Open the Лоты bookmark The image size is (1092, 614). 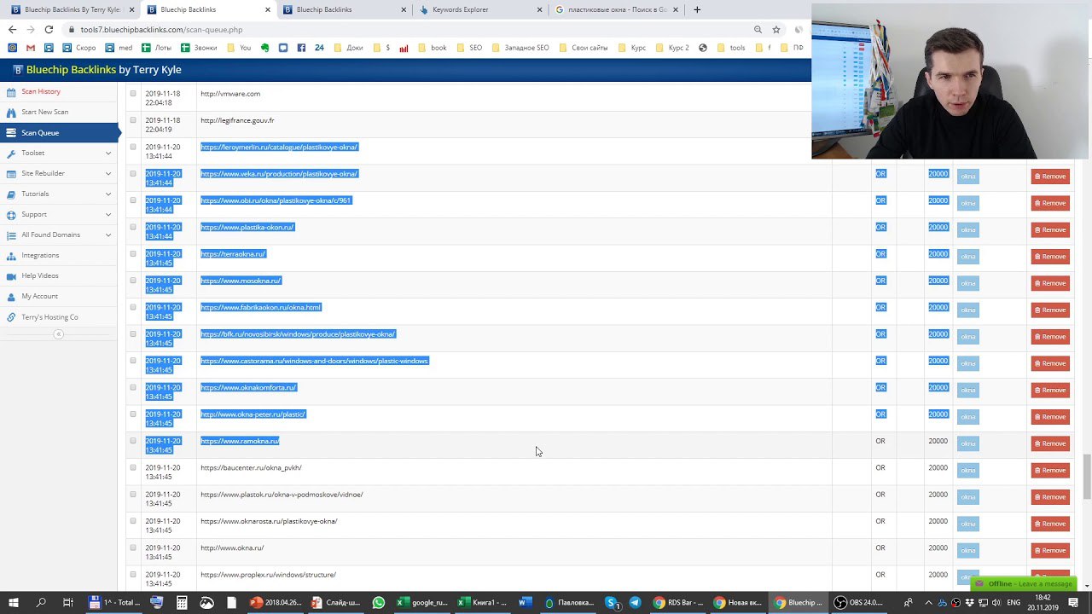click(156, 48)
